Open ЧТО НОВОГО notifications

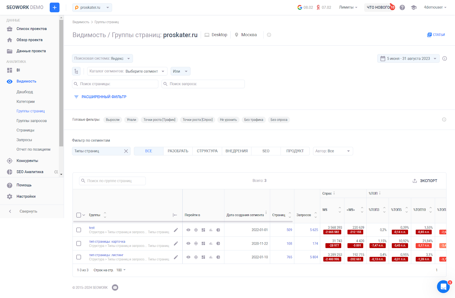click(379, 7)
